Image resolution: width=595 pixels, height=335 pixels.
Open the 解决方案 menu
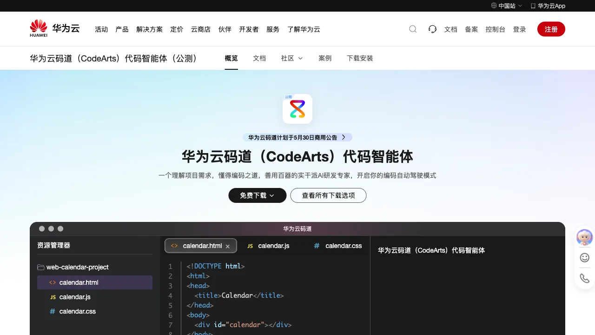tap(149, 29)
